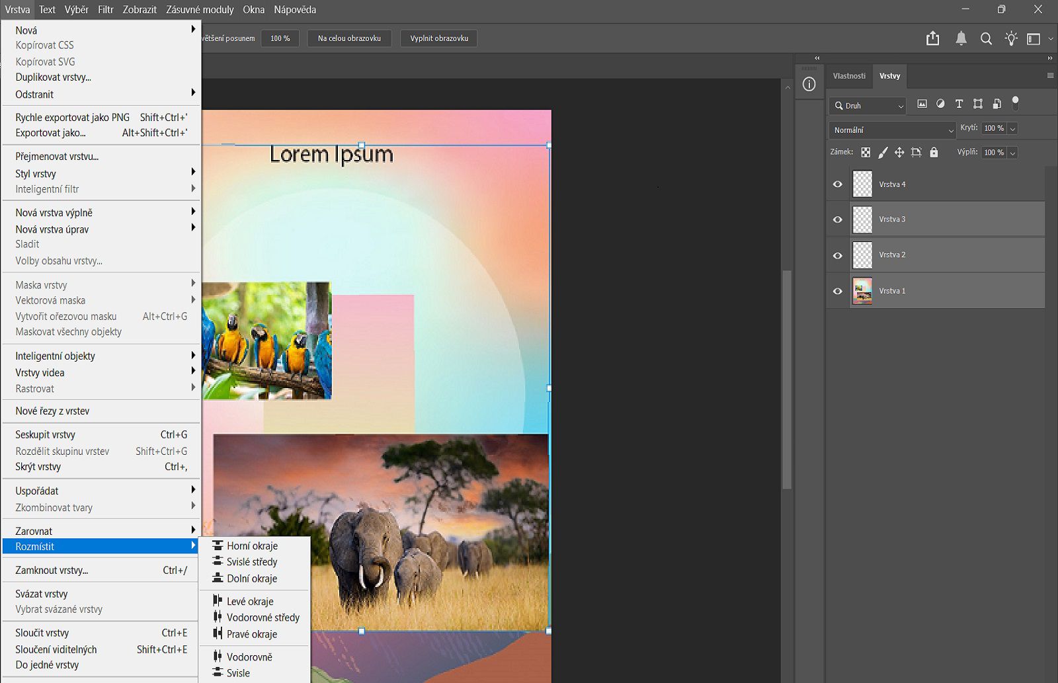Click the lock all padlock icon

click(934, 153)
